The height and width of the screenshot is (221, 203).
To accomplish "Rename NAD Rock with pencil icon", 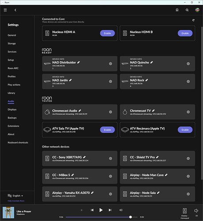I will click(x=147, y=80).
